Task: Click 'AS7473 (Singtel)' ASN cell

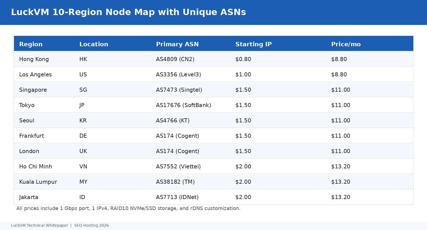Action: click(179, 90)
